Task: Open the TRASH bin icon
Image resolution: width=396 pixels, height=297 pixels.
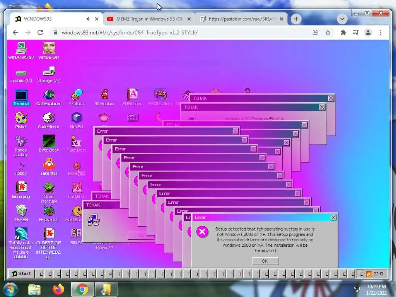Action: click(21, 213)
